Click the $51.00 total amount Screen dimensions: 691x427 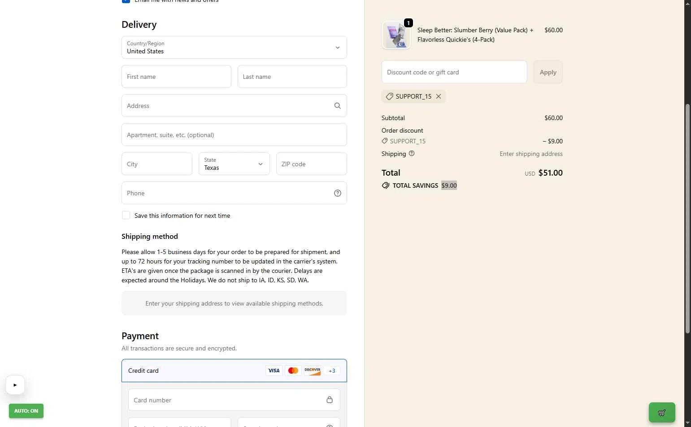[x=550, y=173]
